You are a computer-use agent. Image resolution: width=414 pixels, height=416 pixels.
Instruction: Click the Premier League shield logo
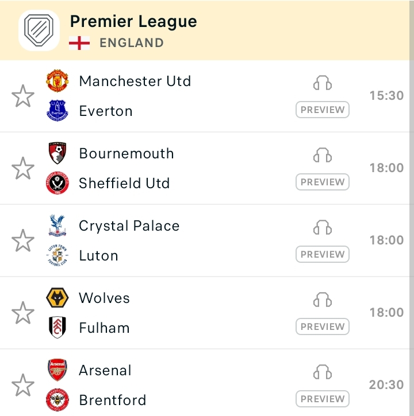pyautogui.click(x=39, y=30)
